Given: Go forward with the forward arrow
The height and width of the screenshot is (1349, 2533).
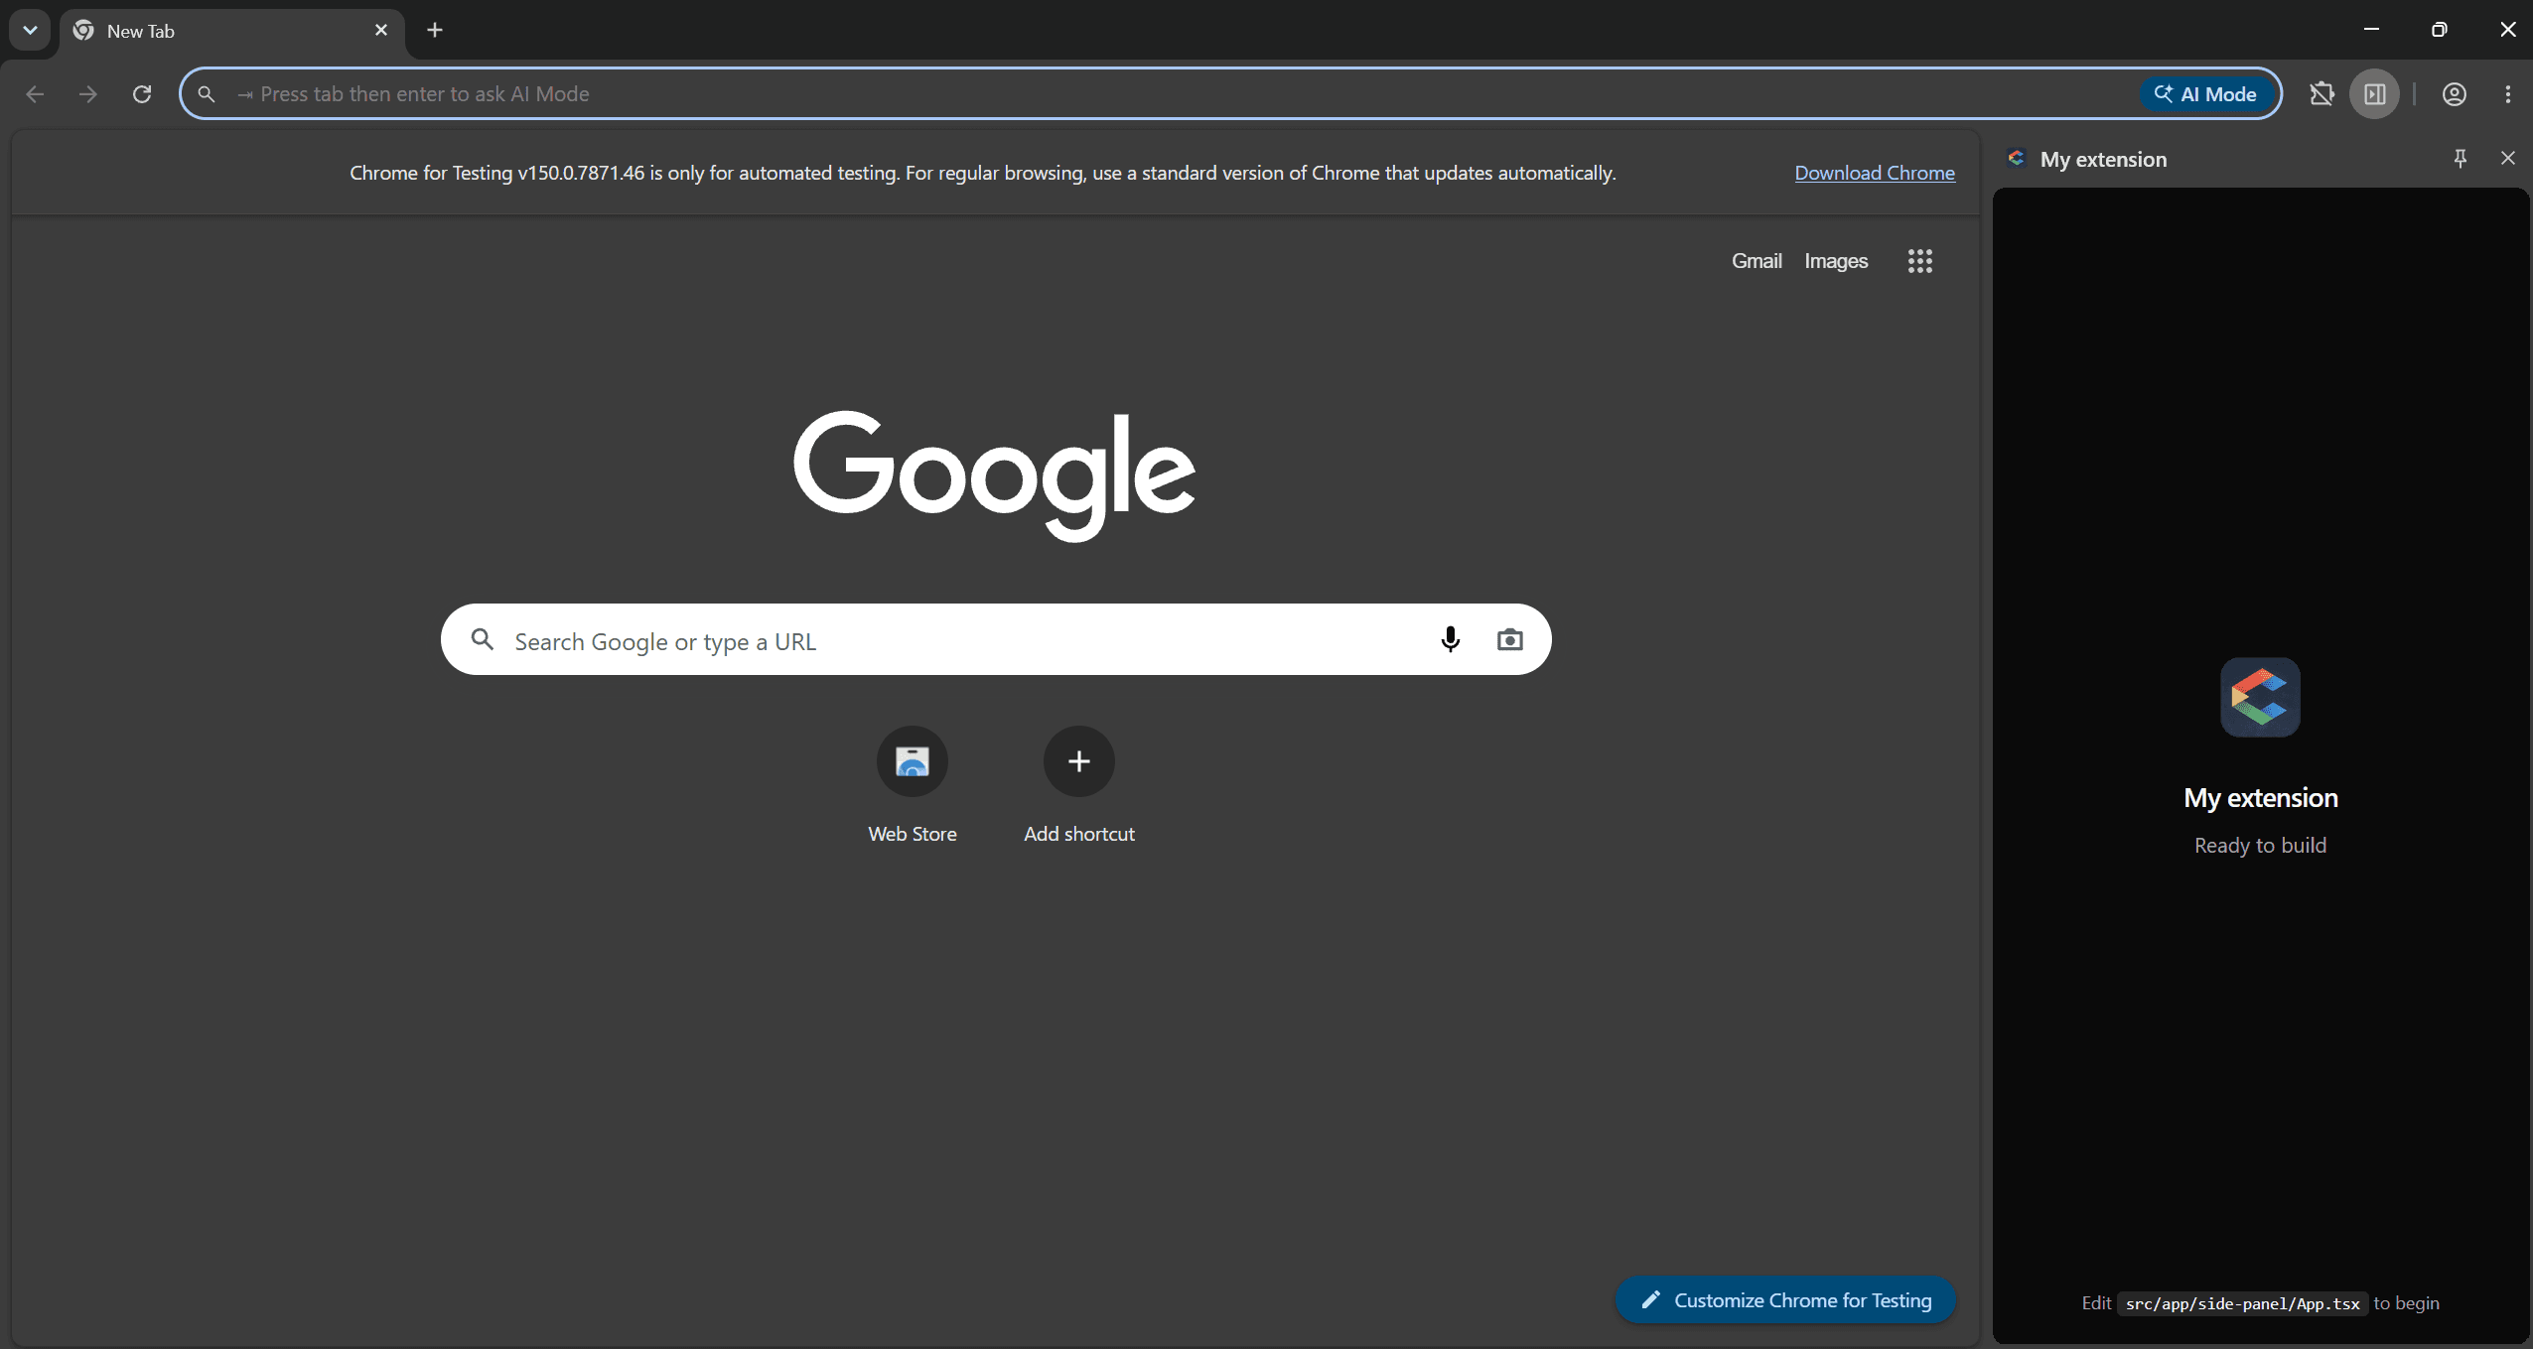Looking at the screenshot, I should point(88,94).
